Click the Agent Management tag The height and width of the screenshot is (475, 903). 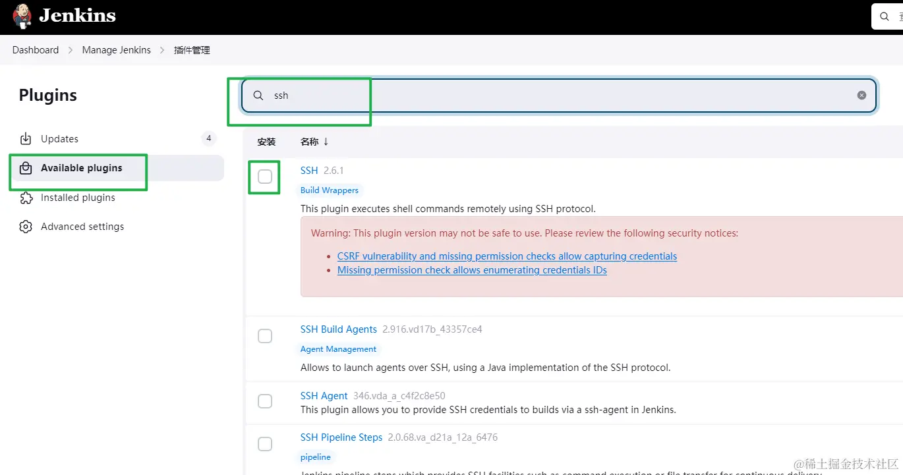tap(338, 349)
